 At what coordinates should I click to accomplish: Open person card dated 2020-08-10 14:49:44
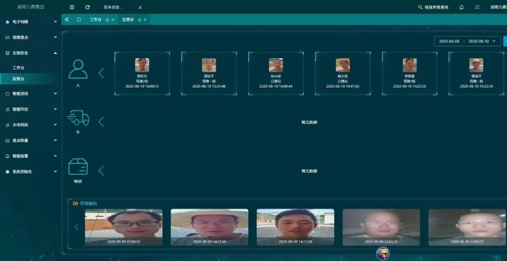click(x=276, y=73)
